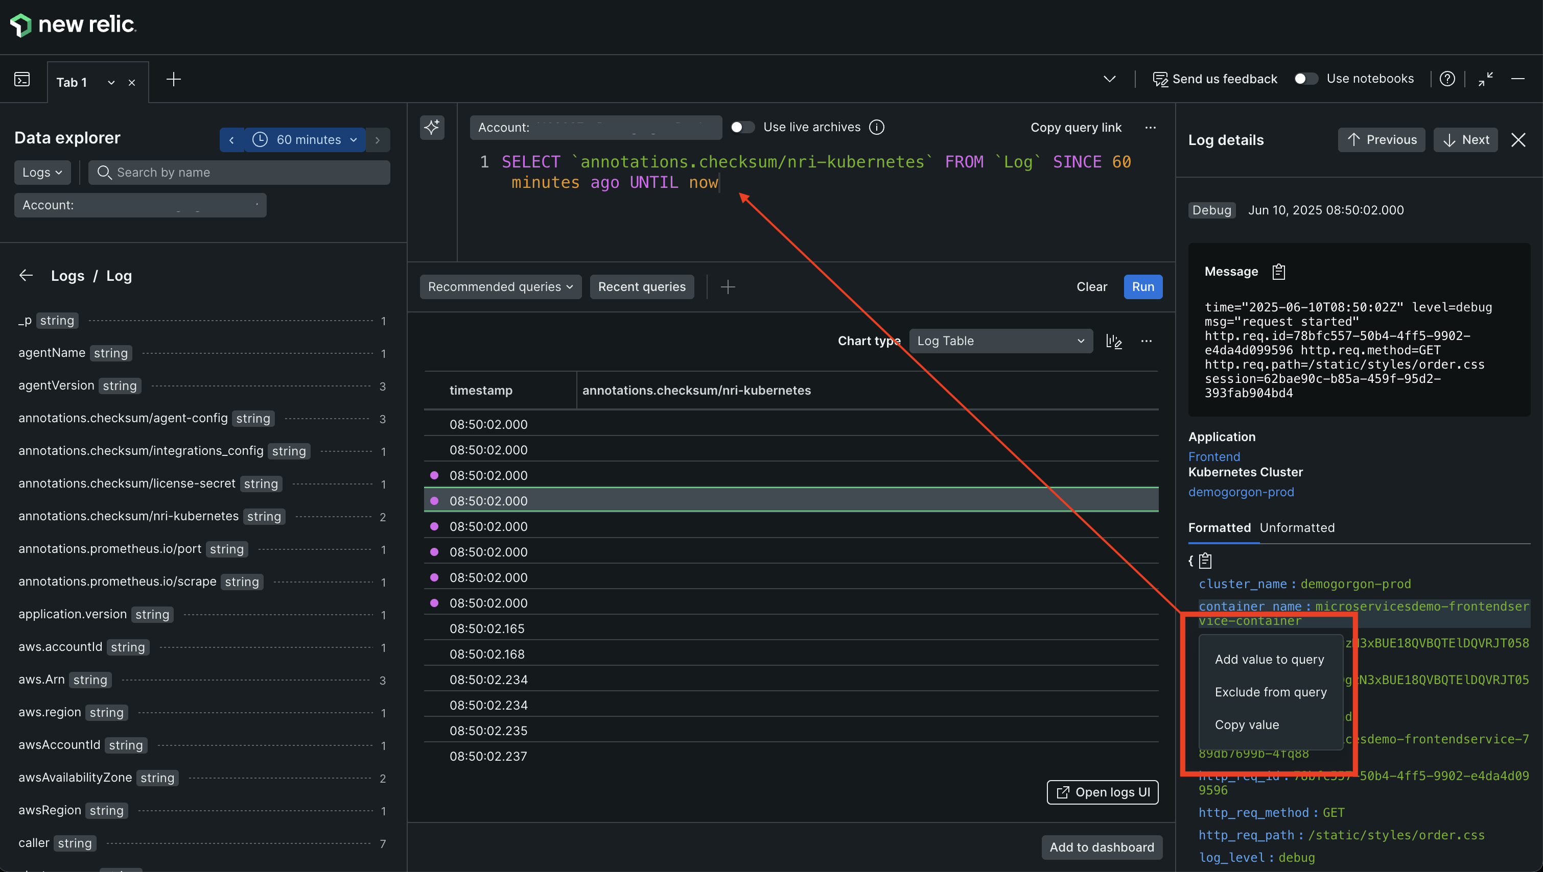Click the chart customization icon next to Chart type
The width and height of the screenshot is (1543, 872).
point(1113,342)
